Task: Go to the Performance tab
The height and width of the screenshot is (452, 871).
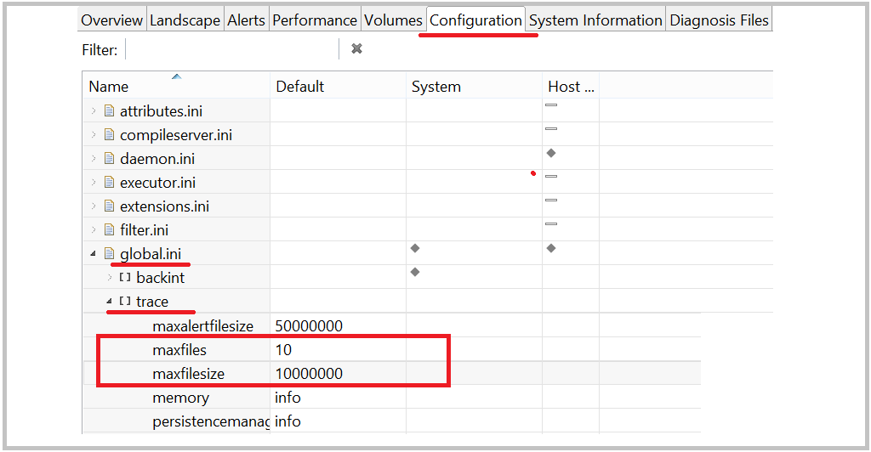Action: (x=315, y=20)
